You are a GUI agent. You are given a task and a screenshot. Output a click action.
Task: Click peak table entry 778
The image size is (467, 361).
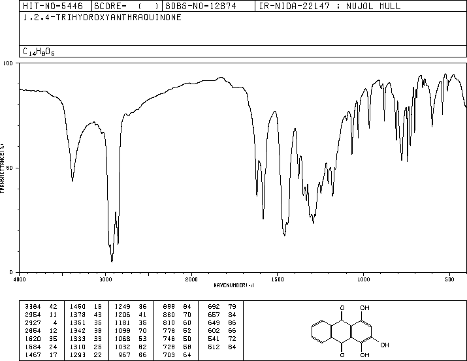click(169, 330)
